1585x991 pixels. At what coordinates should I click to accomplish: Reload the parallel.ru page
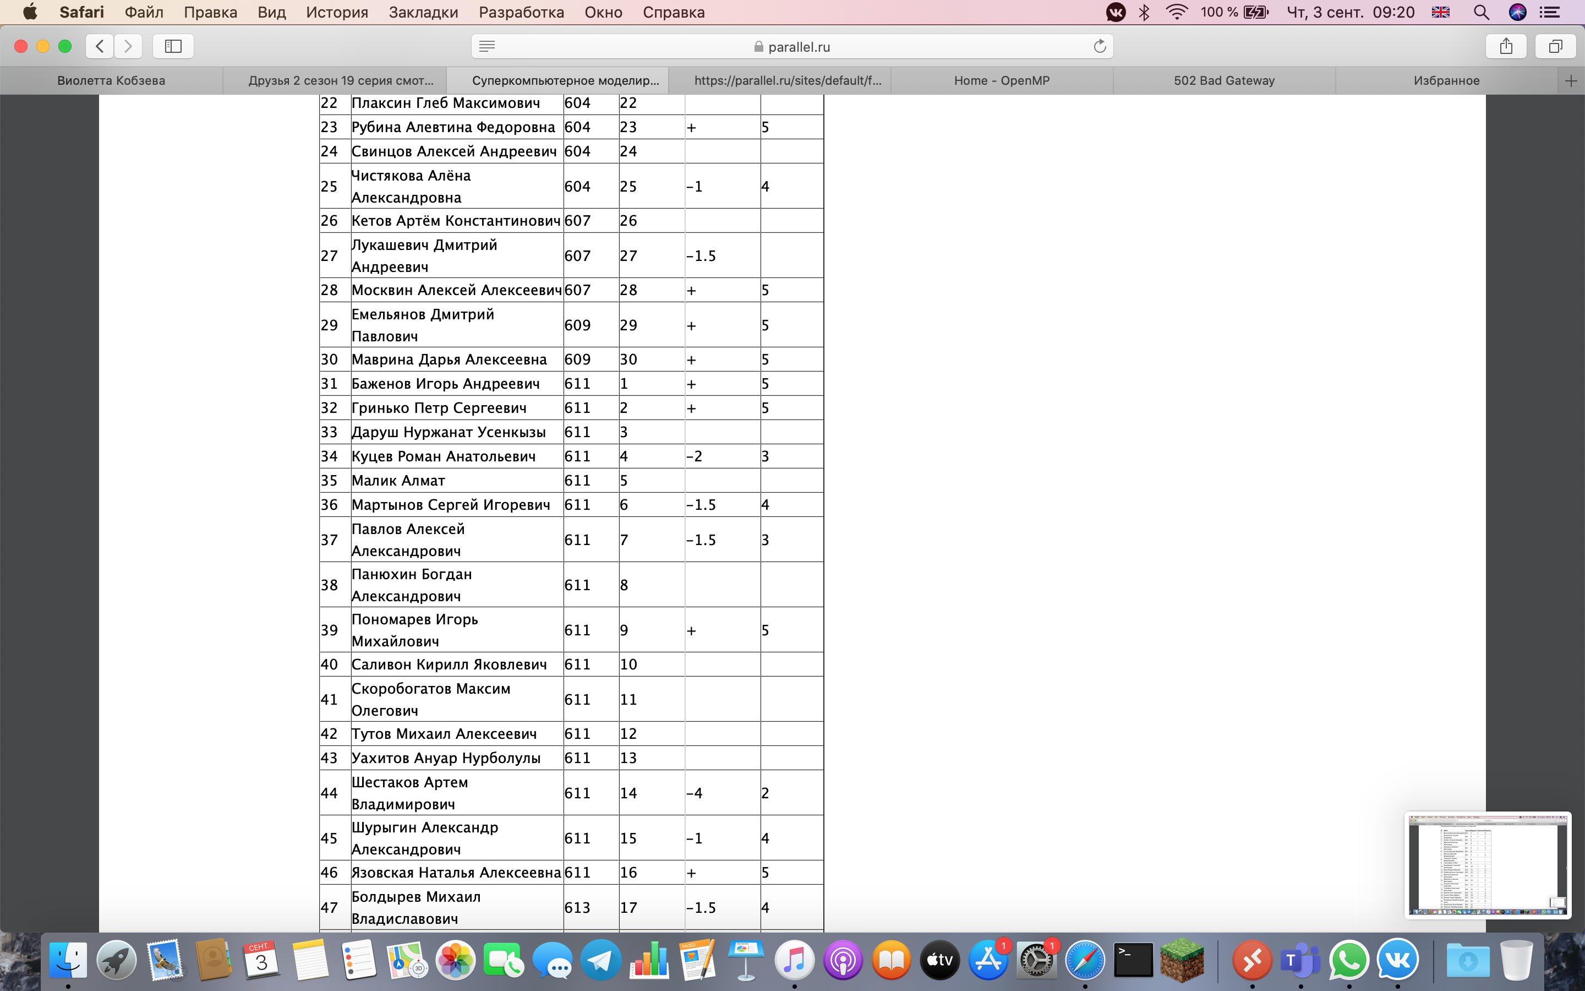tap(1100, 46)
